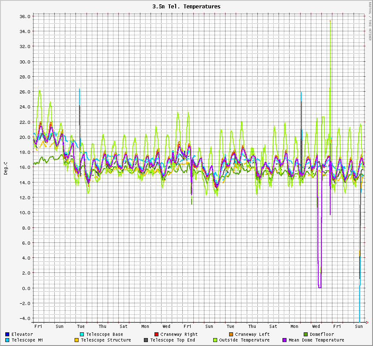The height and width of the screenshot is (346, 373).
Task: Click the lime Outside Temperature legend swatch
Action: coord(215,340)
